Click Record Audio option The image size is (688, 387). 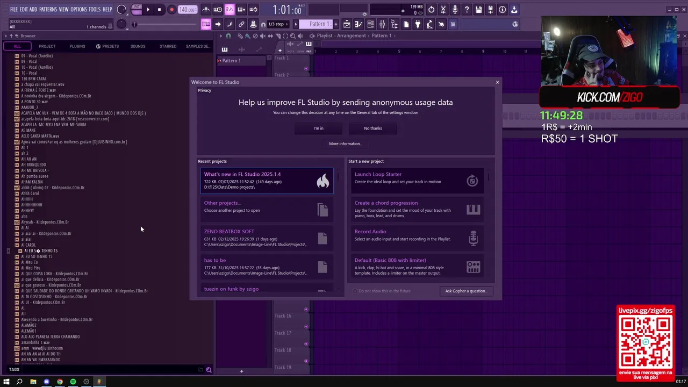coord(417,238)
